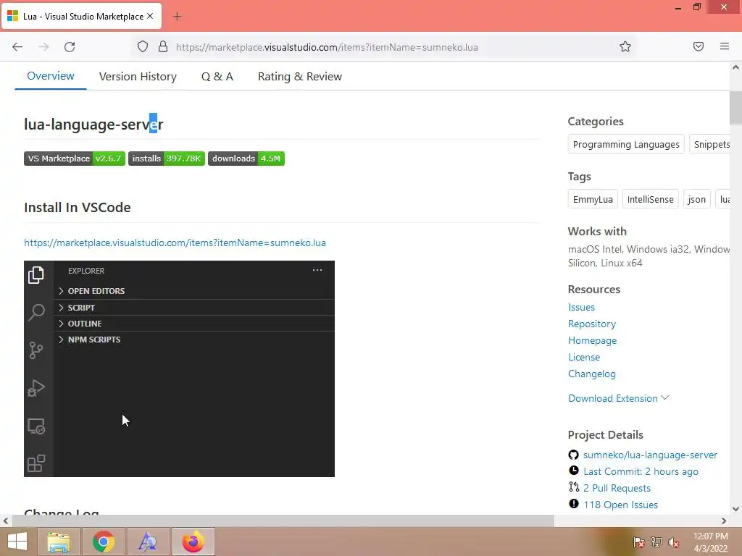Viewport: 742px width, 556px height.
Task: Click the downloads 4.5M badge
Action: pos(246,159)
